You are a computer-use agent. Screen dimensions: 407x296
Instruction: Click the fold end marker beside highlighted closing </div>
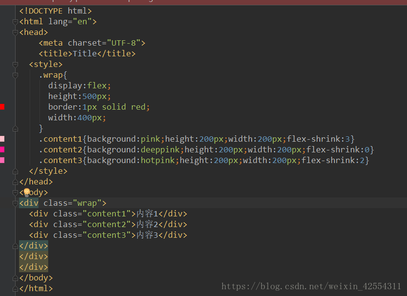click(15, 246)
